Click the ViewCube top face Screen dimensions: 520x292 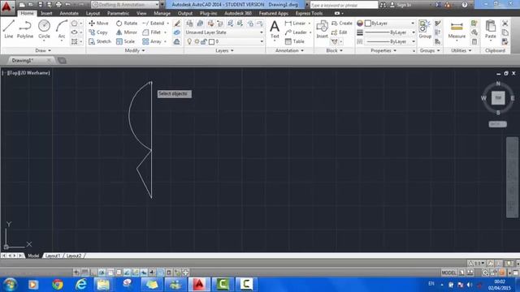498,98
